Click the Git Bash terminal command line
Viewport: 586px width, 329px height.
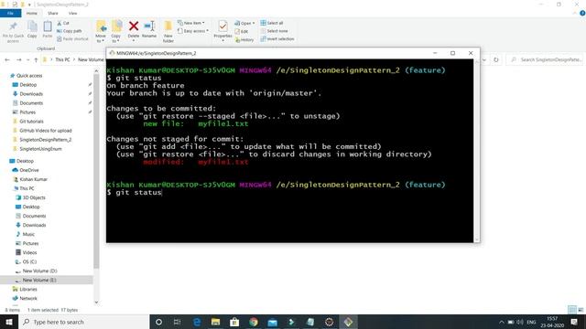click(135, 193)
